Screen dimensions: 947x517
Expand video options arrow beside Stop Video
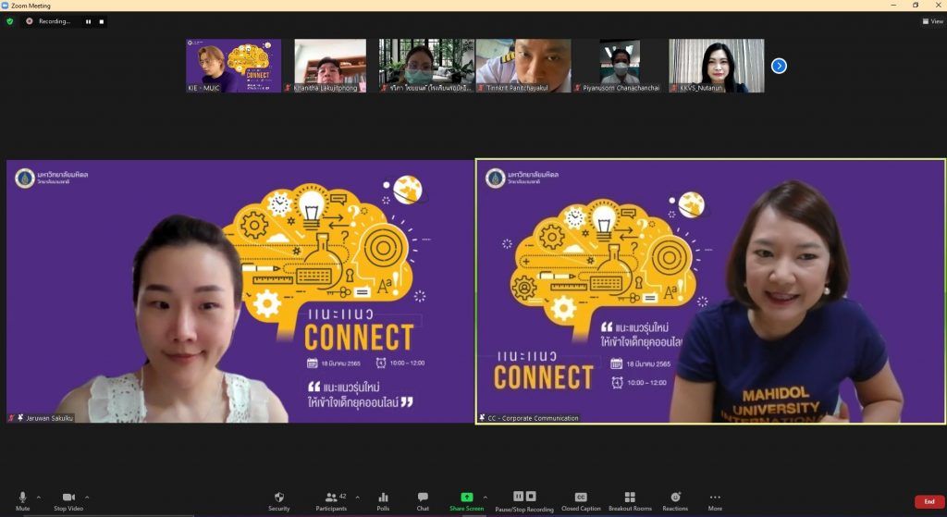pos(88,497)
